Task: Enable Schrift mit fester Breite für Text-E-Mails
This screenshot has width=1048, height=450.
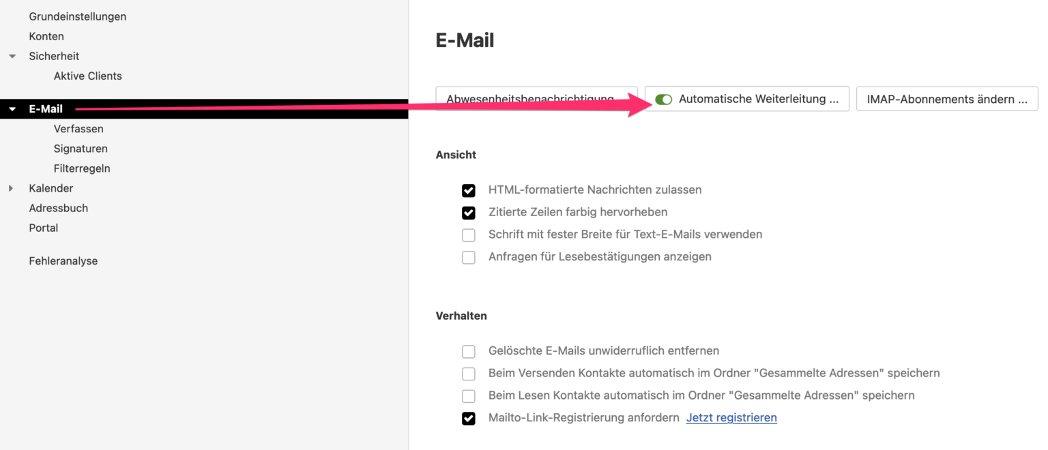Action: pos(469,235)
